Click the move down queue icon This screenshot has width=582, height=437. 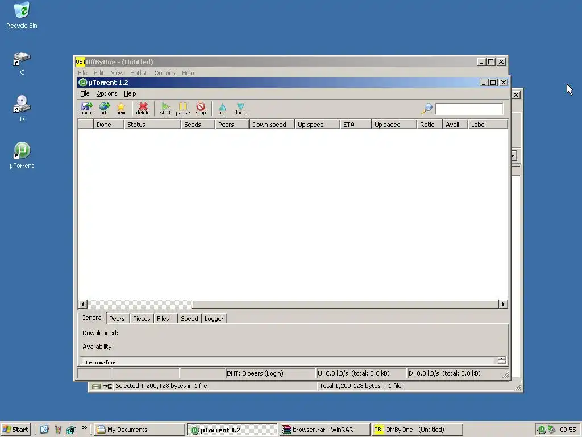240,109
